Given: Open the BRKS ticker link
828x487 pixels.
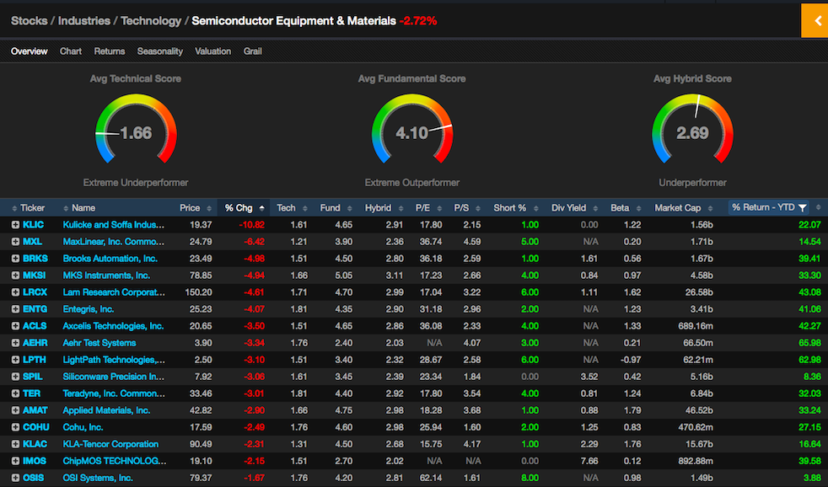Looking at the screenshot, I should pos(35,259).
